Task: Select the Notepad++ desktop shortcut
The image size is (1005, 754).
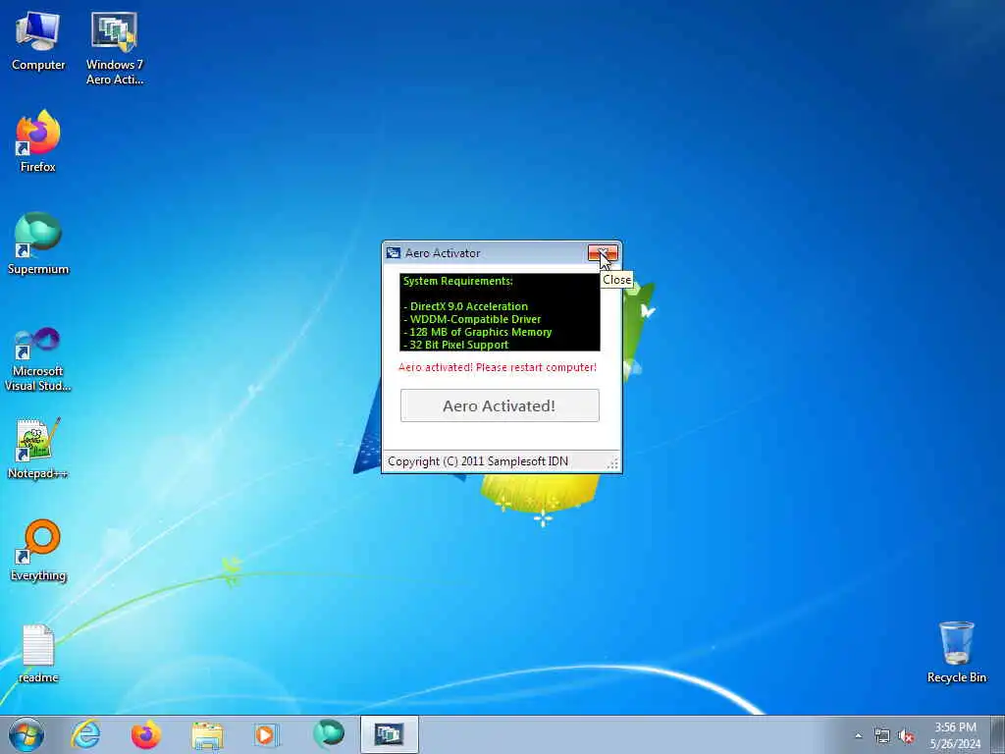Action: tap(38, 448)
